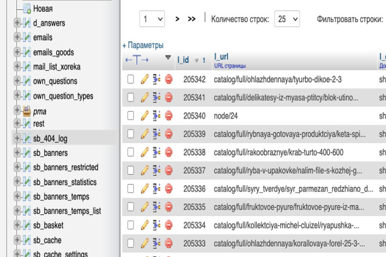Screen dimensions: 386x257
Task: Edit row 205337 with pencil icon
Action: [145, 170]
